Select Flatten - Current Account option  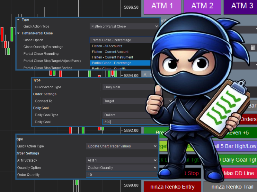click(110, 52)
